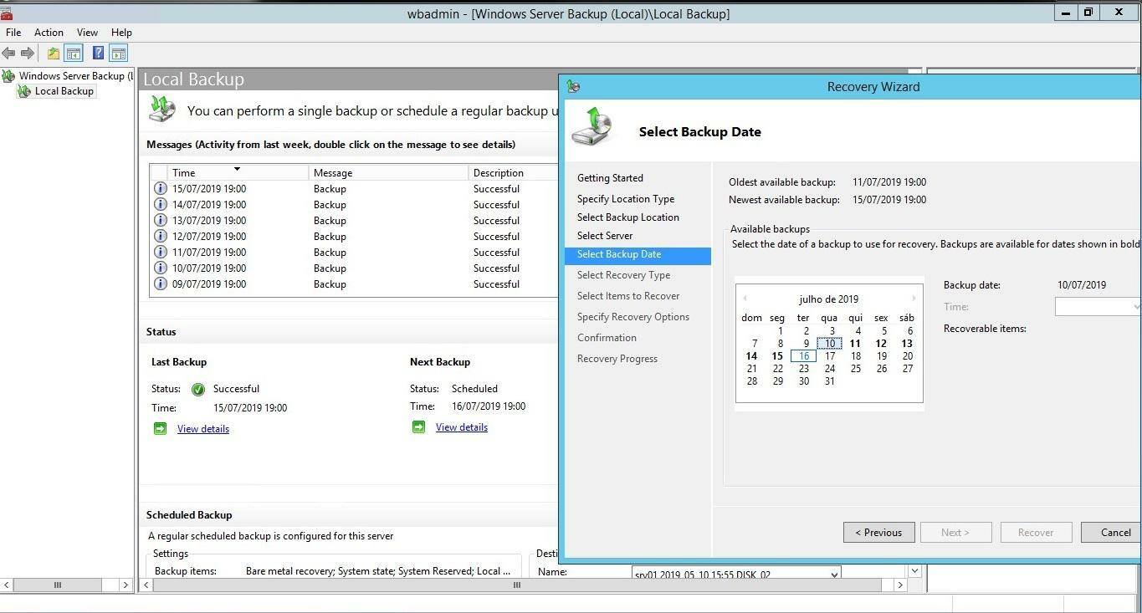
Task: Select the Select Backup Location wizard step
Action: click(628, 217)
